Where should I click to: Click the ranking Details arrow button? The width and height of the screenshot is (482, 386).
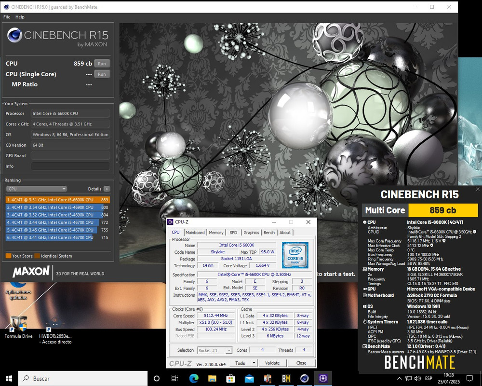[107, 189]
